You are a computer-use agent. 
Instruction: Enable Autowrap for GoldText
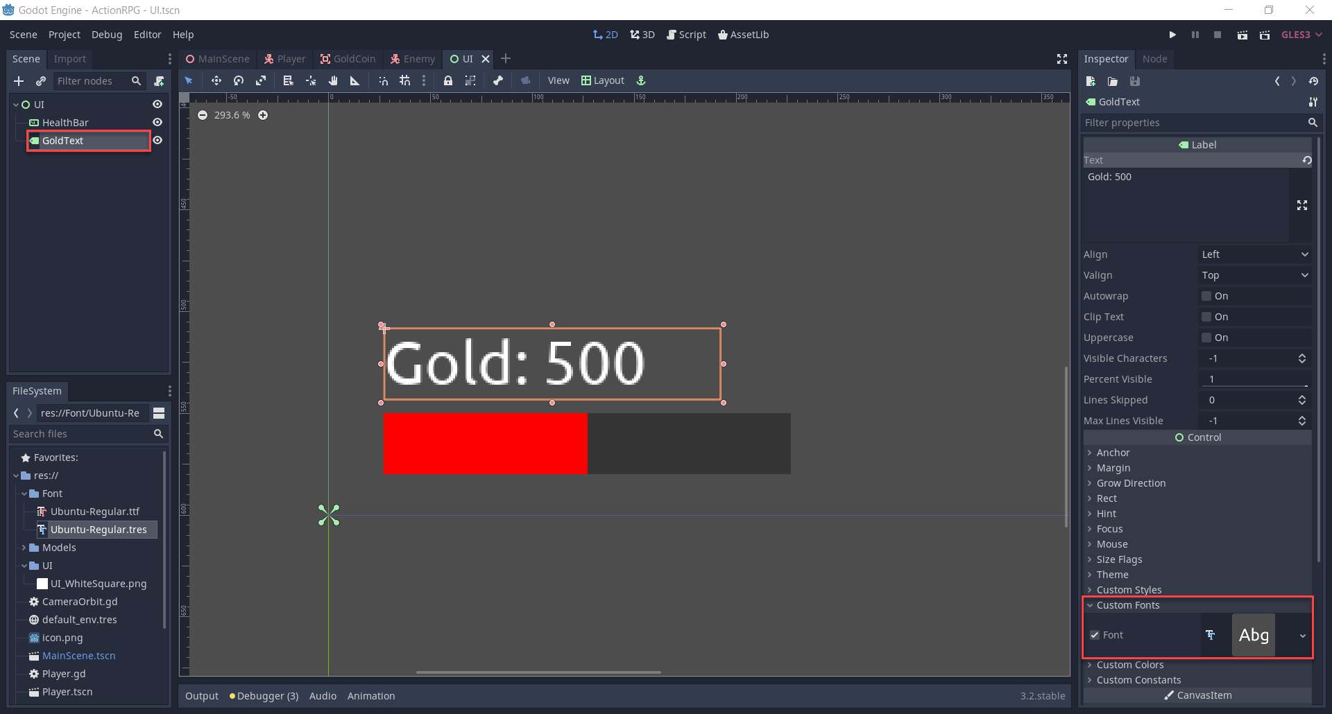point(1207,296)
